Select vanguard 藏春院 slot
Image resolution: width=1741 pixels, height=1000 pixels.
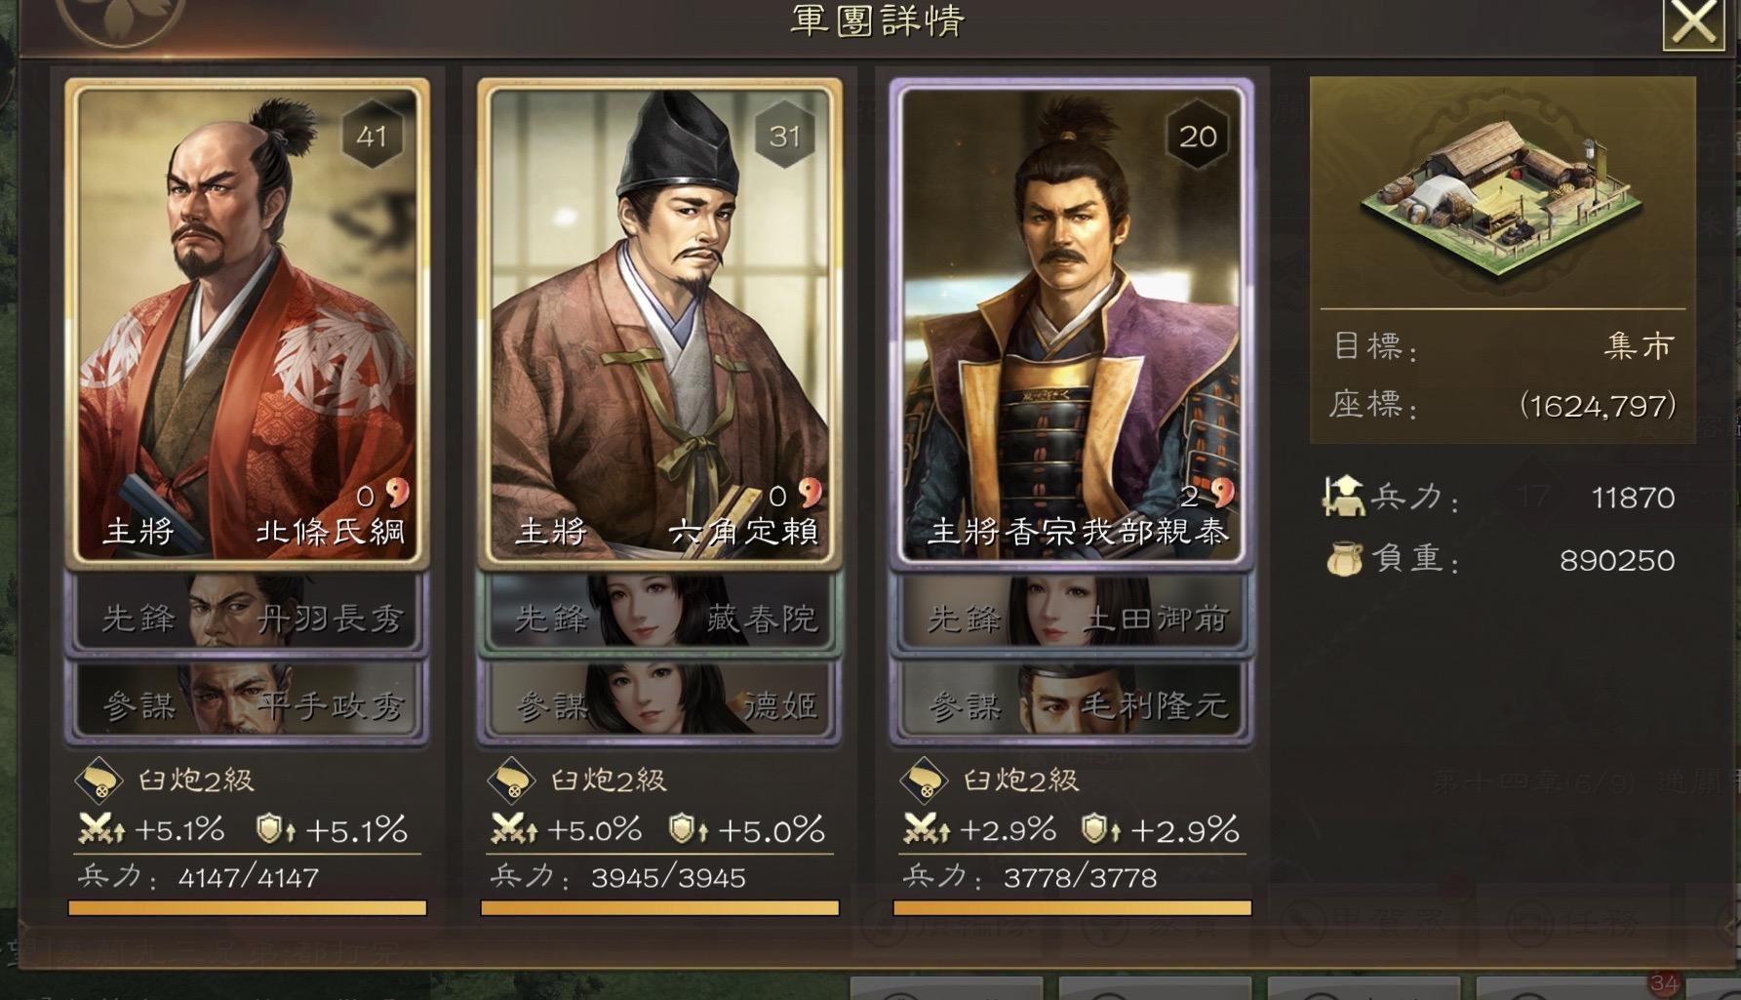tap(659, 613)
